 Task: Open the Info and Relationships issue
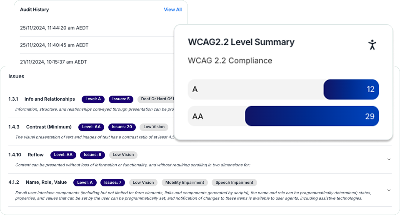click(50, 99)
